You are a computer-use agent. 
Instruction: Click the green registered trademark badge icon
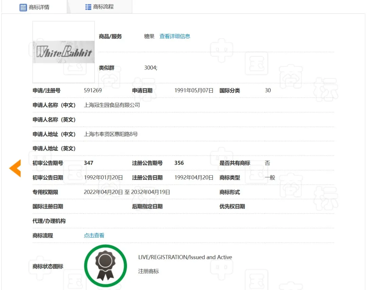tap(105, 265)
